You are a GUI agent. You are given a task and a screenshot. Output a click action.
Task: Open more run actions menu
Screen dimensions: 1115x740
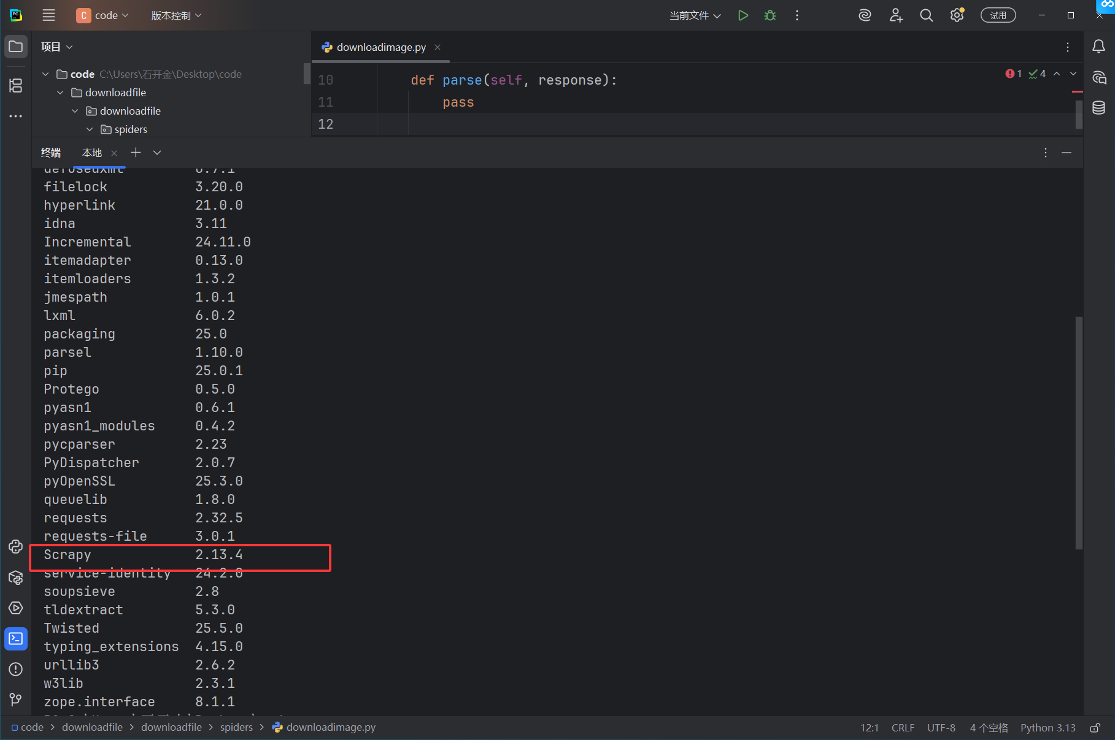tap(797, 15)
